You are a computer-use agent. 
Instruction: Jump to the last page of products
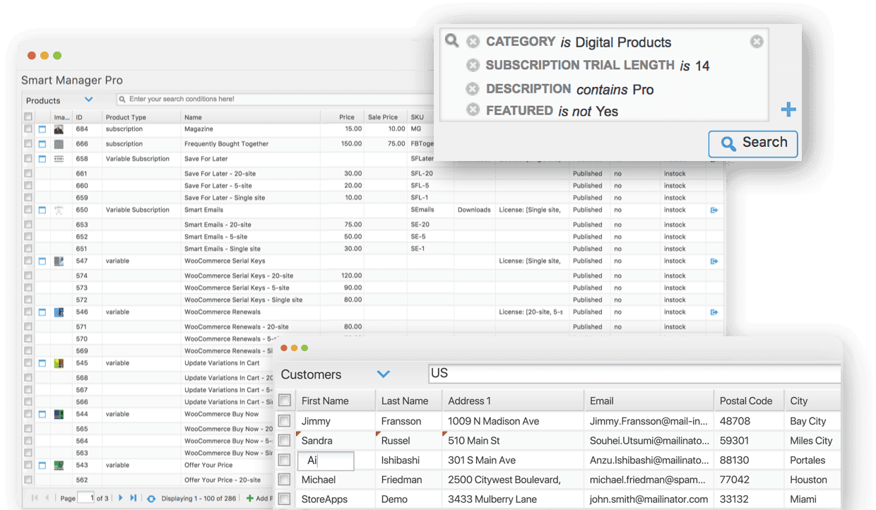click(134, 498)
